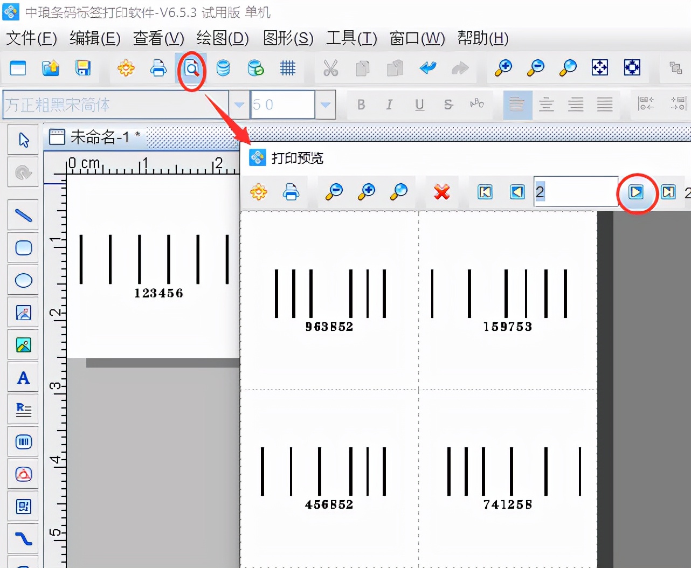The height and width of the screenshot is (568, 691).
Task: Switch to the 未命名-1 document tab
Action: coord(100,137)
